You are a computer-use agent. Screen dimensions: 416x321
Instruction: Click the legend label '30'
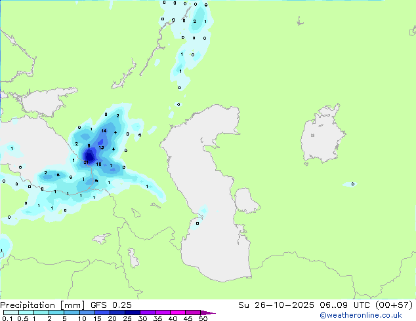pos(142,318)
